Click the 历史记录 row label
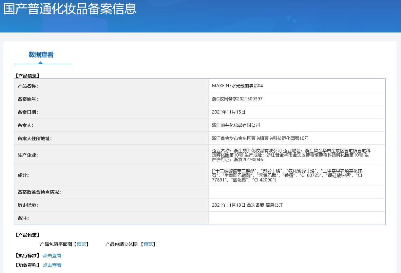The image size is (401, 273). coord(28,205)
